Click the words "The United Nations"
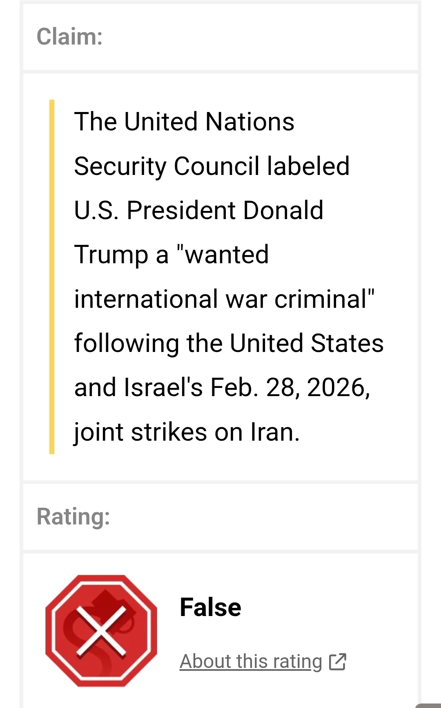 coord(184,122)
